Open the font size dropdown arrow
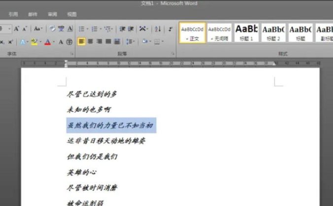This screenshot has width=333, height=206. (x=9, y=29)
